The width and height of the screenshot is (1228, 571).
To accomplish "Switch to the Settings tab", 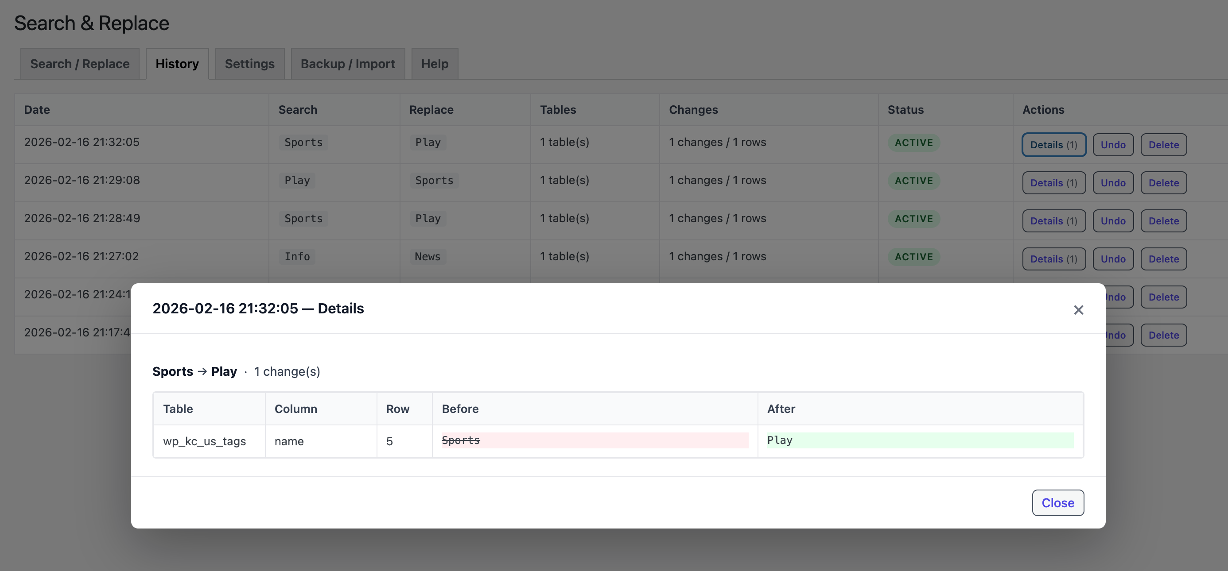I will pyautogui.click(x=249, y=63).
